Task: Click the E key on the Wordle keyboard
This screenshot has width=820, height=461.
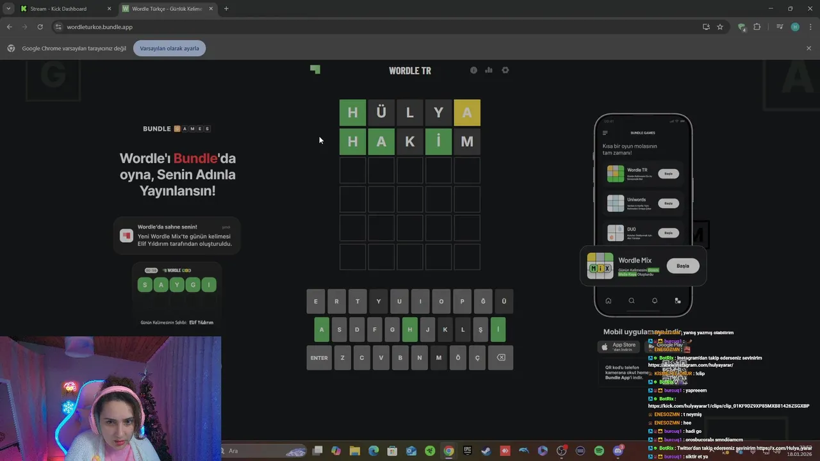Action: coord(315,301)
